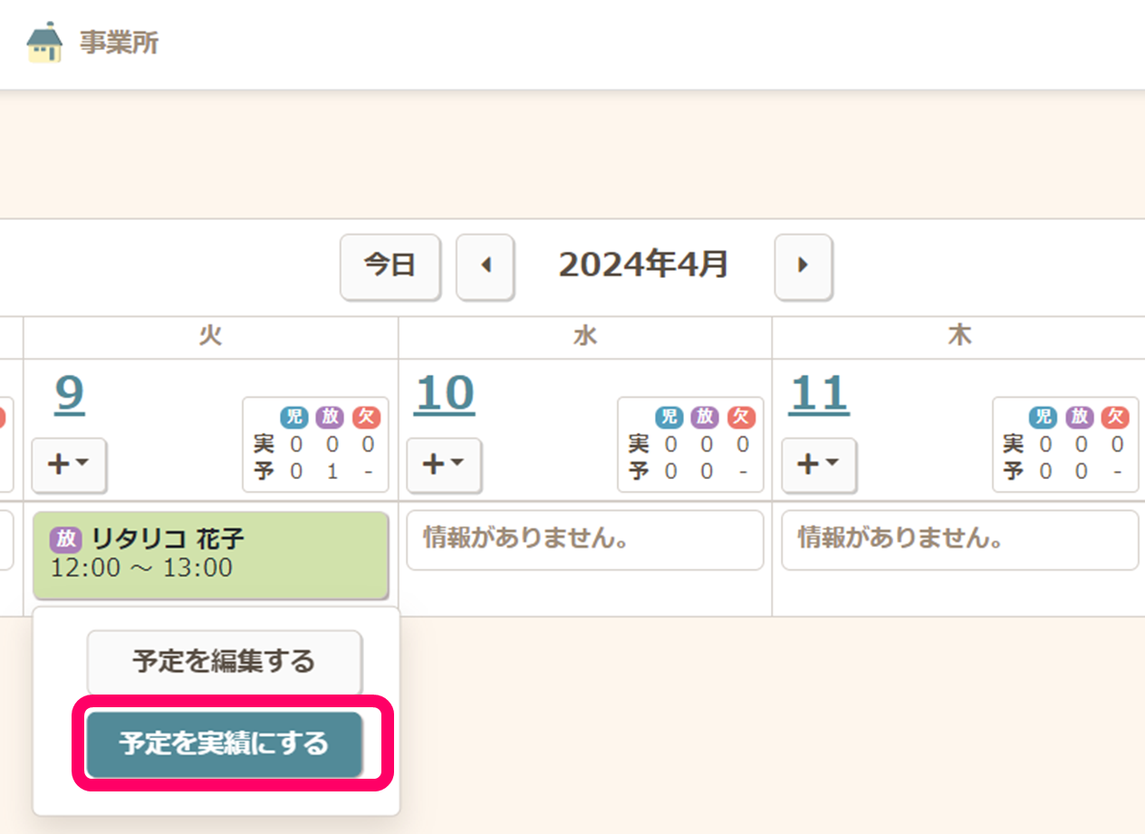Choose 予定を編集する from the popup
This screenshot has width=1145, height=834.
pyautogui.click(x=225, y=661)
